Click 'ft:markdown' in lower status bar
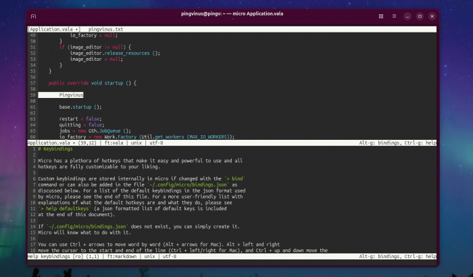Screen dimensions: 473x277 [x=122, y=257]
